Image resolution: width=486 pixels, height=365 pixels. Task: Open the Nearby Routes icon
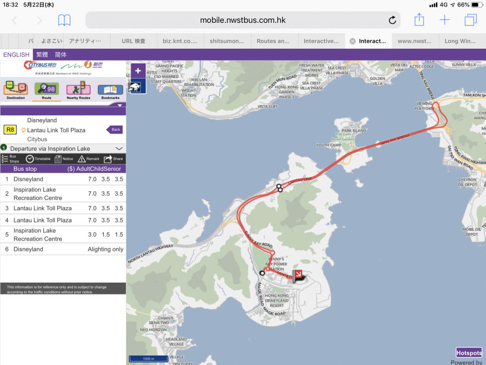tap(78, 90)
